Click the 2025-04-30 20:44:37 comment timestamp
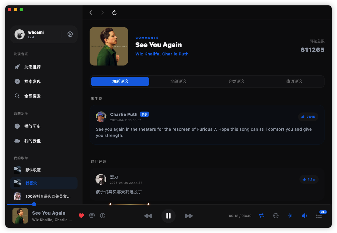Image resolution: width=337 pixels, height=233 pixels. [x=126, y=183]
